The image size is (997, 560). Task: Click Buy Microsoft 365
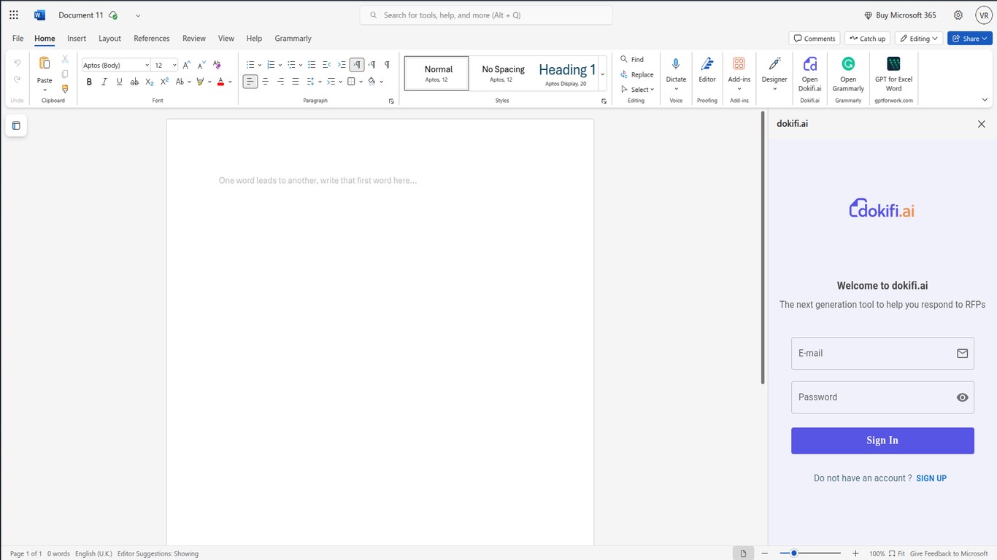pos(900,15)
